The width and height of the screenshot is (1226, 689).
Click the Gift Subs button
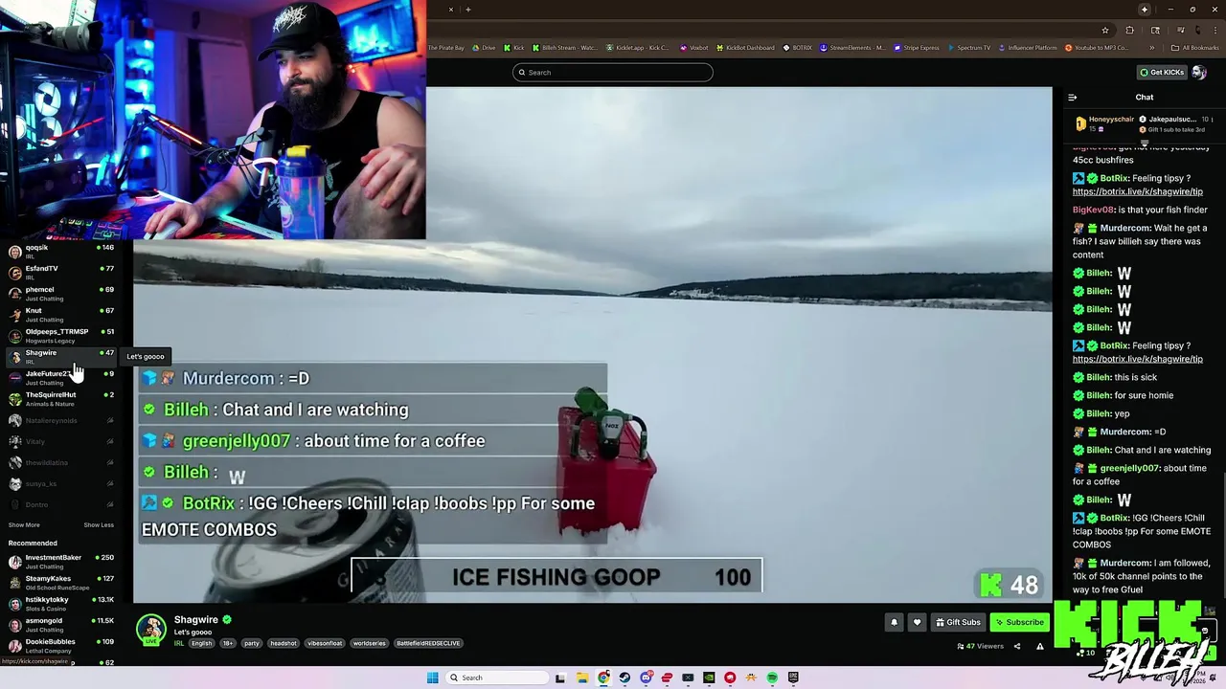pyautogui.click(x=958, y=622)
